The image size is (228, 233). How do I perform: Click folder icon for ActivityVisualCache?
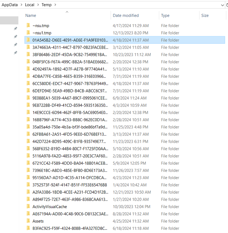[x=28, y=206]
